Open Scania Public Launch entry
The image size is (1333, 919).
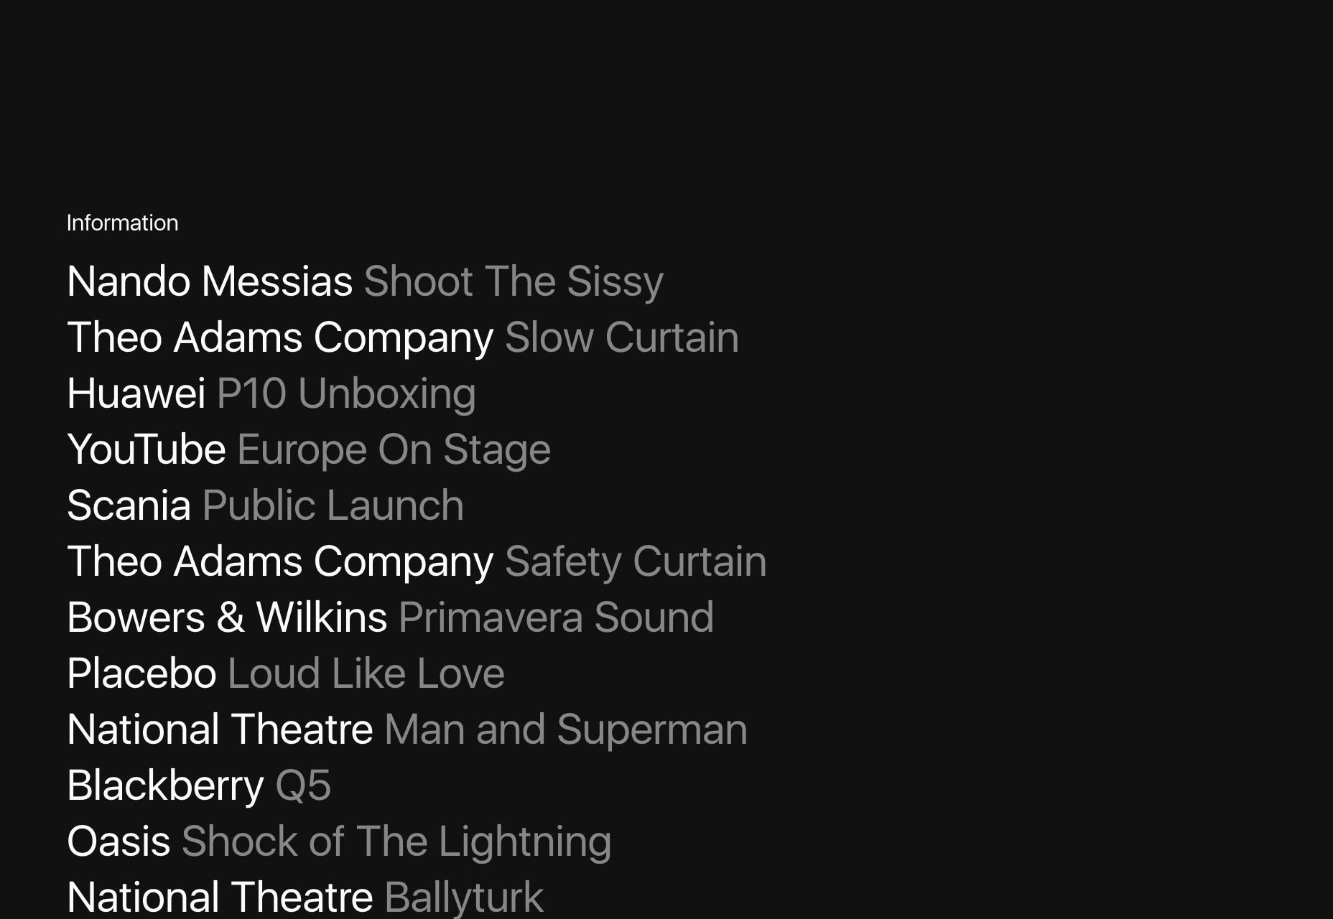[265, 505]
